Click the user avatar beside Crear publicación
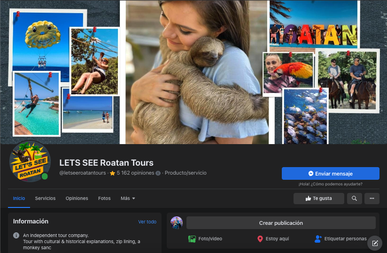The width and height of the screenshot is (387, 253). point(177,223)
